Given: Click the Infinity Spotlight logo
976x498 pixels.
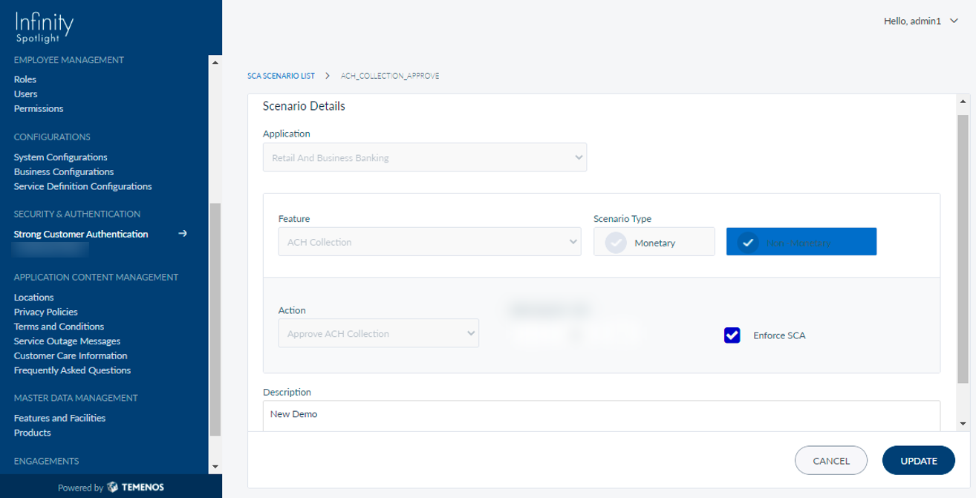Looking at the screenshot, I should coord(44,27).
